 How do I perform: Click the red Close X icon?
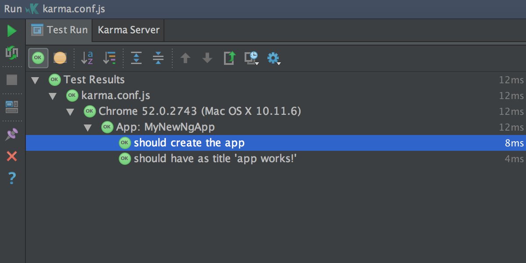(x=12, y=156)
